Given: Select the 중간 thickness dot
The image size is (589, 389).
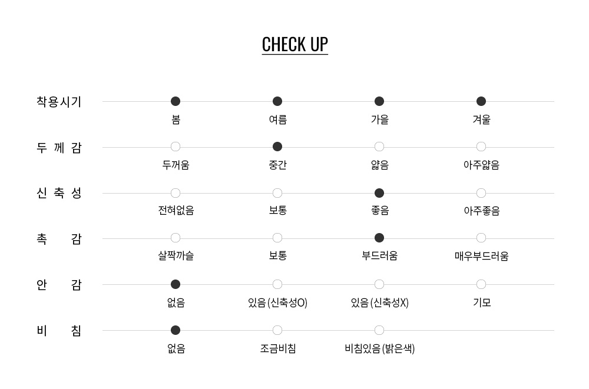Looking at the screenshot, I should 277,147.
